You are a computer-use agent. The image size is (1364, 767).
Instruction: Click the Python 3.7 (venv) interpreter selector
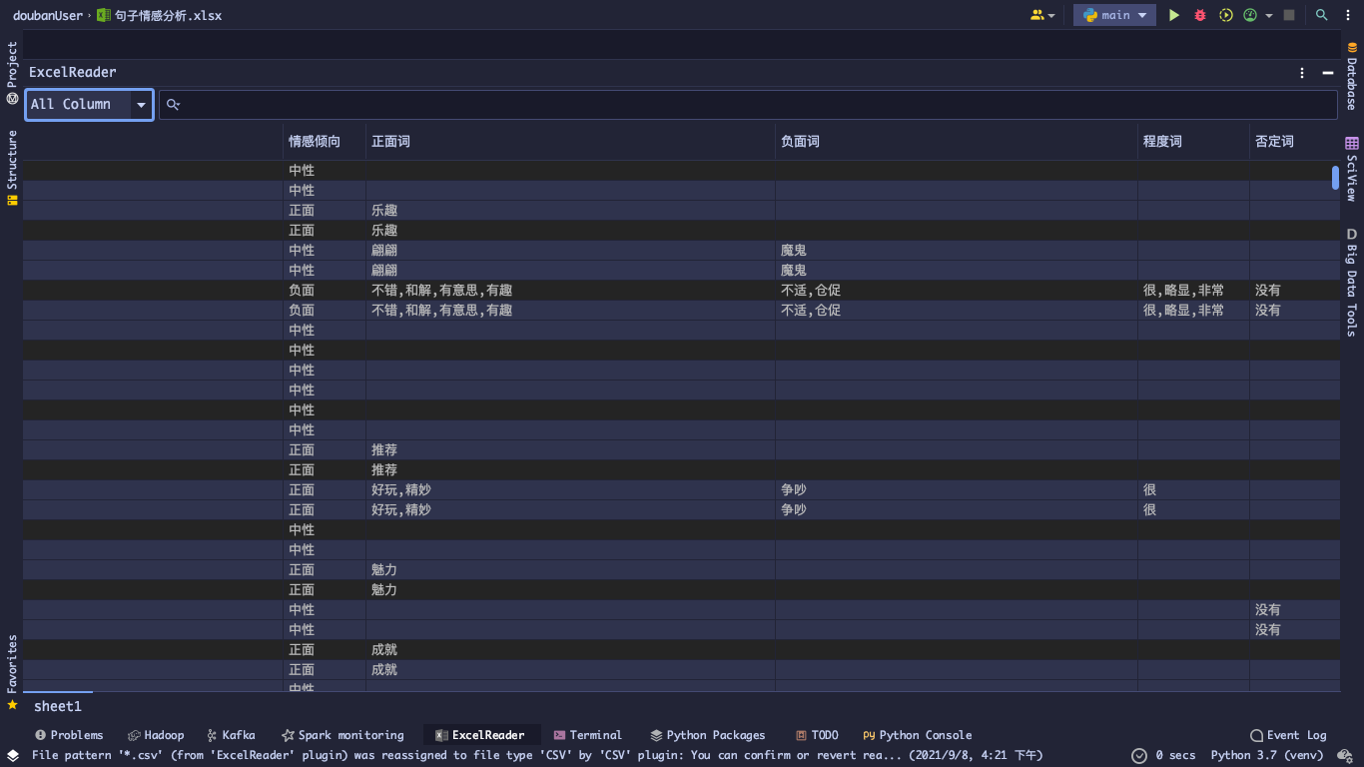(1267, 755)
